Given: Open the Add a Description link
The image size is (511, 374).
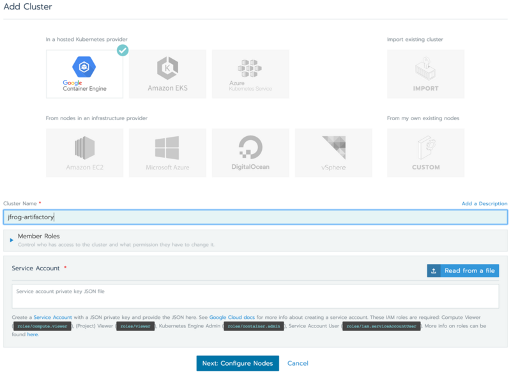Looking at the screenshot, I should [x=484, y=203].
